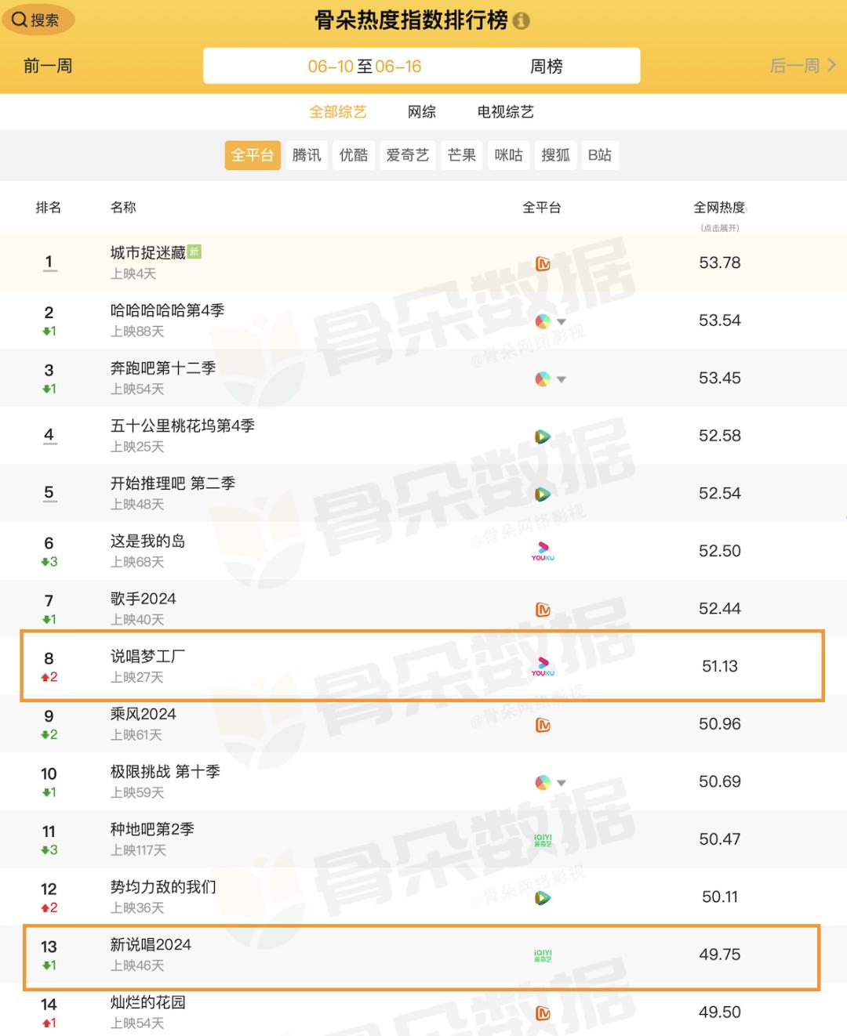
Task: Open the 06-10 至 06-16 date range picker
Action: pos(365,67)
